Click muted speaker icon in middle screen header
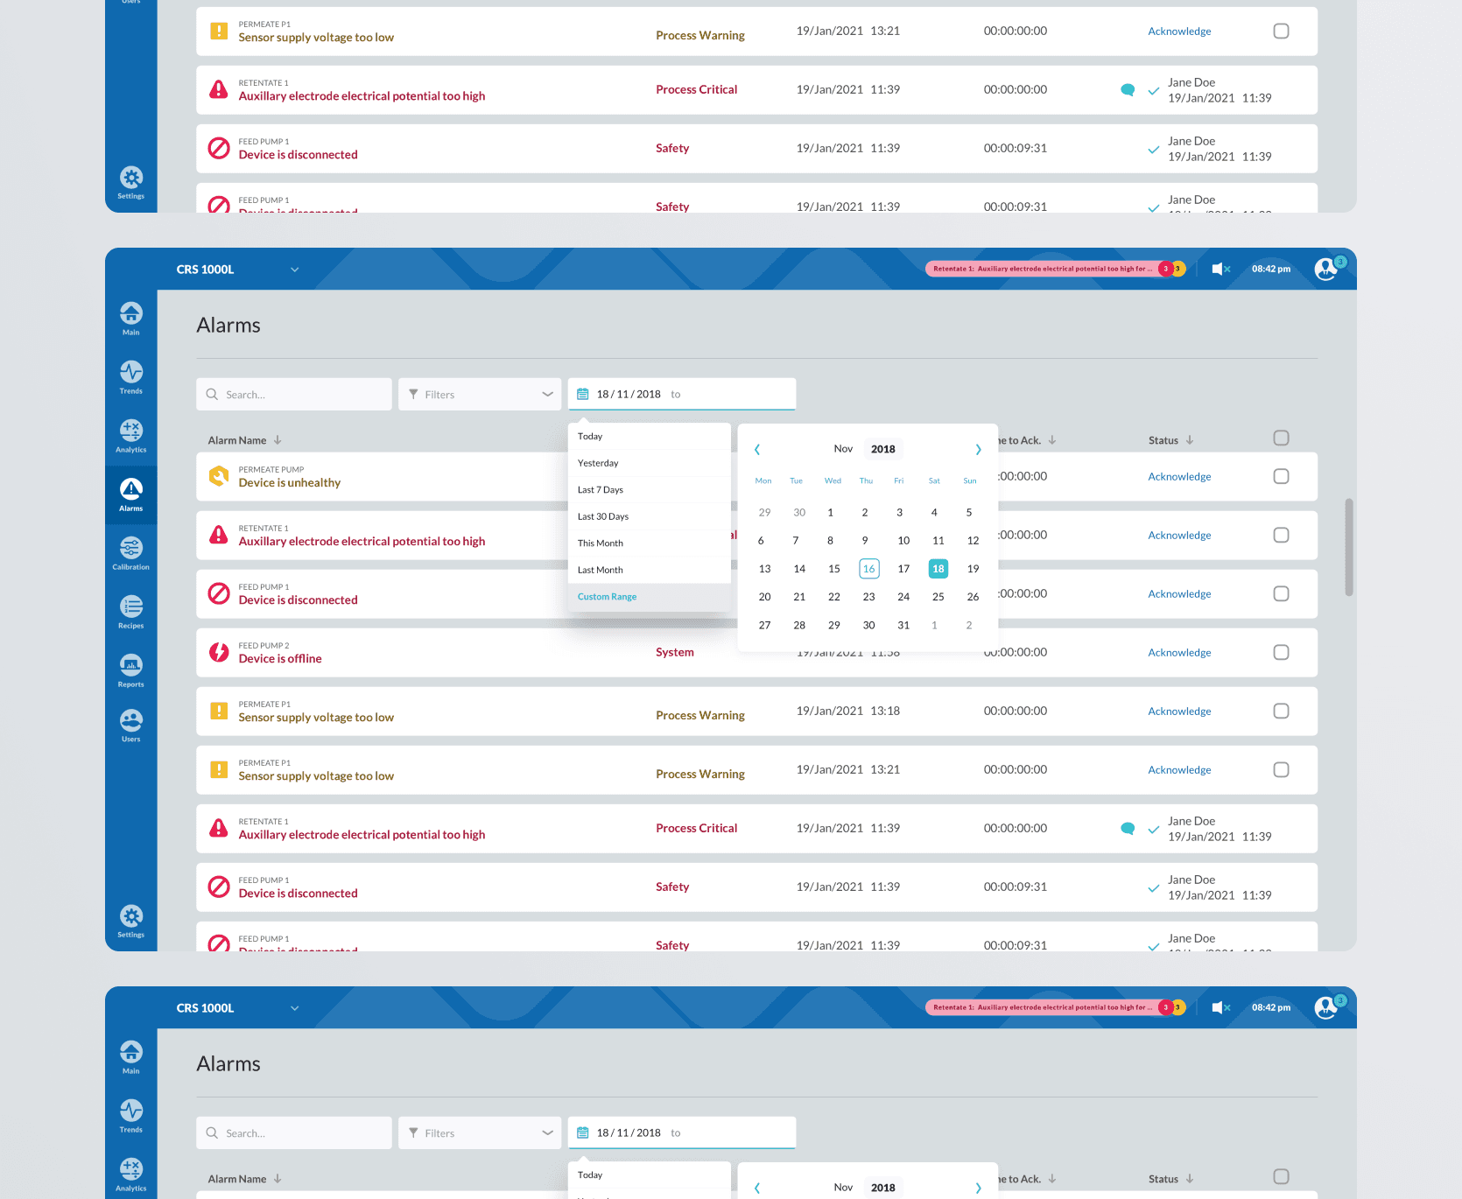The image size is (1462, 1199). pos(1221,269)
